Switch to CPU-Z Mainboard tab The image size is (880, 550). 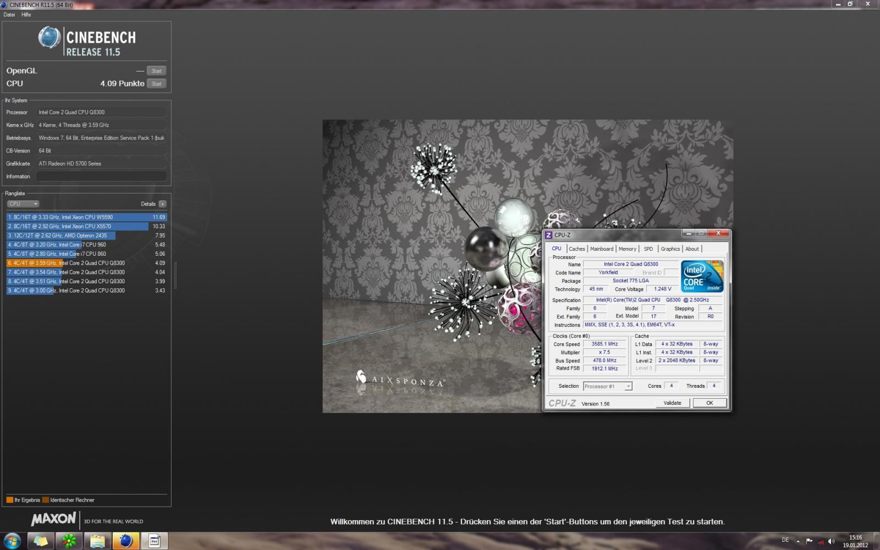tap(602, 249)
